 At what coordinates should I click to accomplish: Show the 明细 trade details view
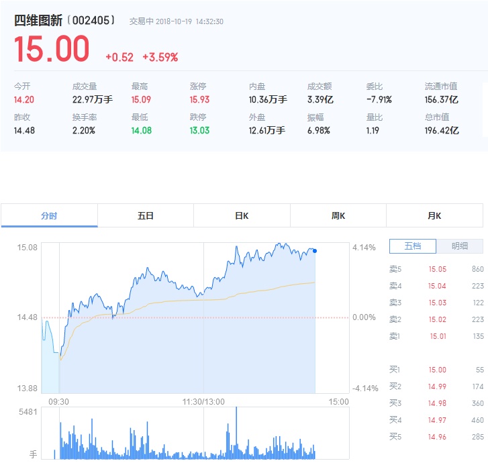pos(459,246)
